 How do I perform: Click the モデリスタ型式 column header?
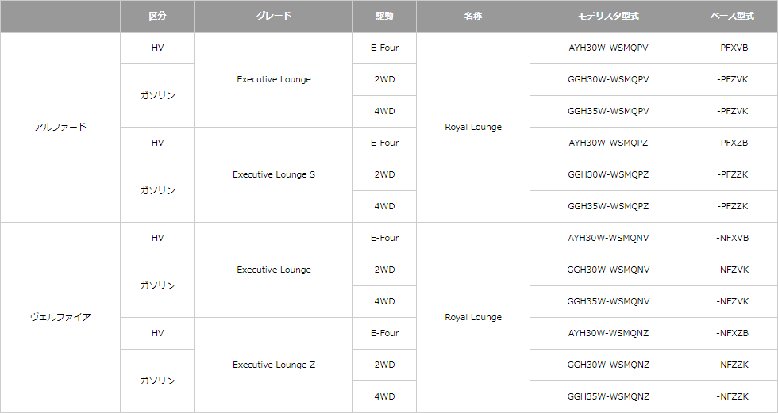[608, 17]
